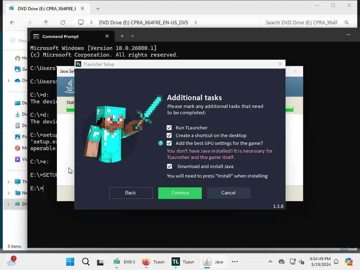360x270 pixels.
Task: Toggle Add the best GPU settings checkbox
Action: [x=169, y=143]
